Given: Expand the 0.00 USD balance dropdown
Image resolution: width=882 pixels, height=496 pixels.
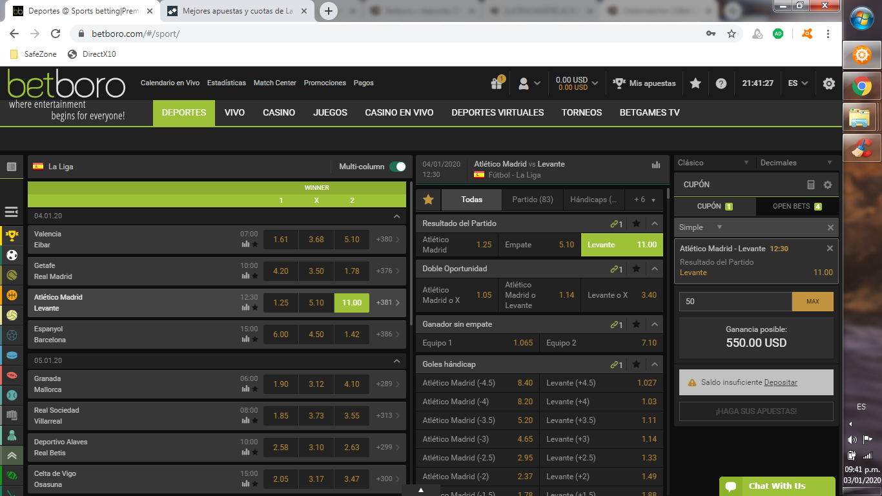Looking at the screenshot, I should [577, 83].
